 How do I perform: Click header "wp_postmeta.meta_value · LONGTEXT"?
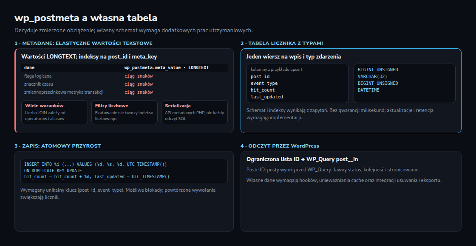[x=166, y=67]
